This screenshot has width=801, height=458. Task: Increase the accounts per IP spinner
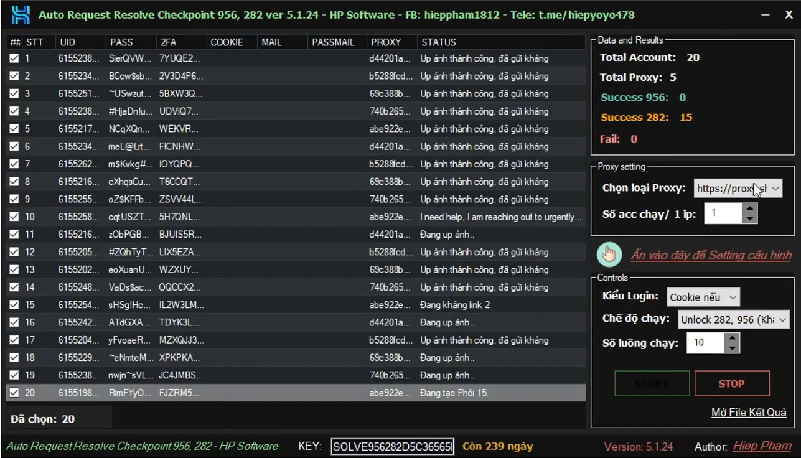coord(750,209)
